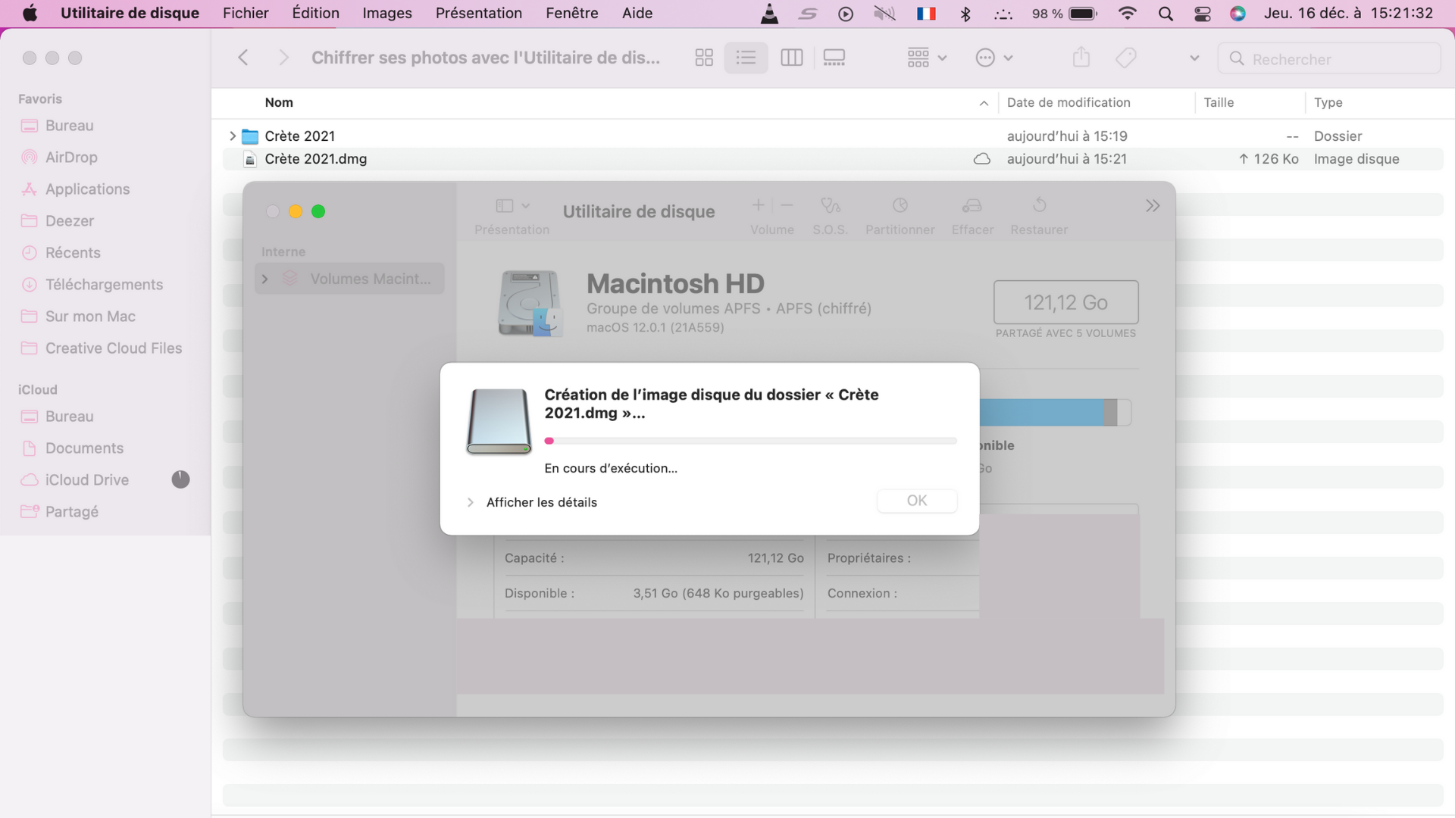Switch Finder to column view
This screenshot has width=1455, height=818.
pyautogui.click(x=791, y=58)
